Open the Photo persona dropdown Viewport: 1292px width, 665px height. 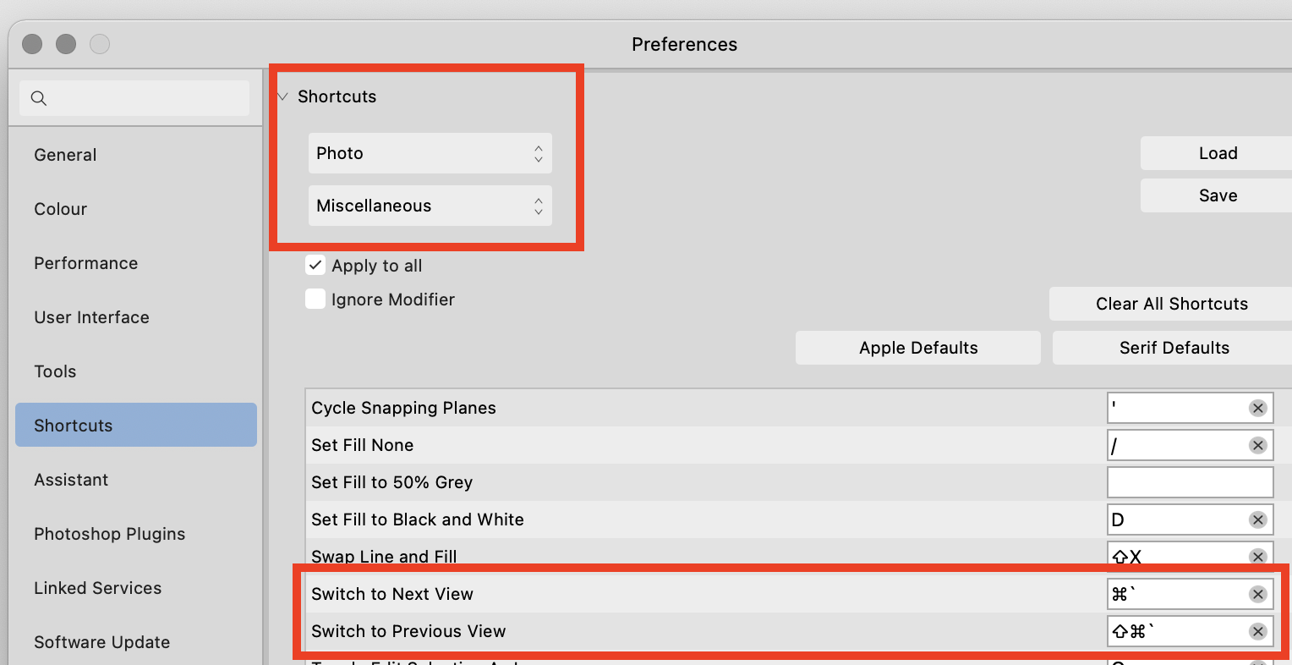430,153
